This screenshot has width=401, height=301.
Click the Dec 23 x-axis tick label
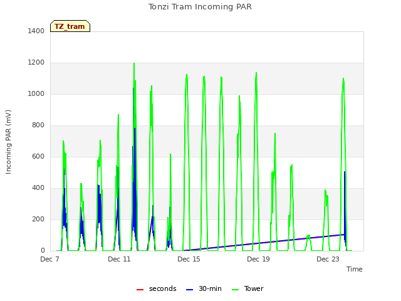coord(328,259)
